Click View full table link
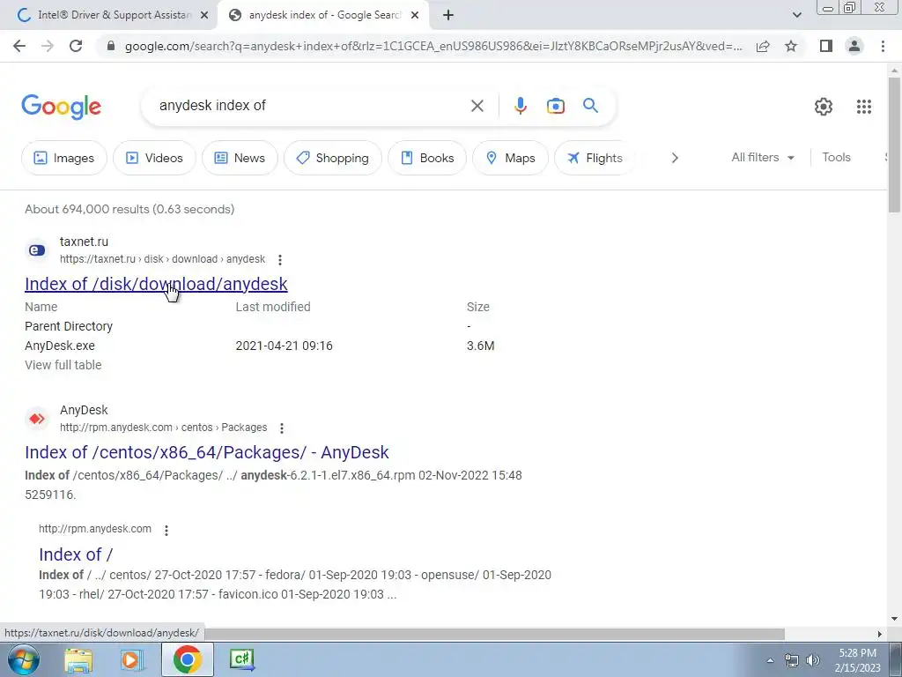902x677 pixels. (x=63, y=365)
